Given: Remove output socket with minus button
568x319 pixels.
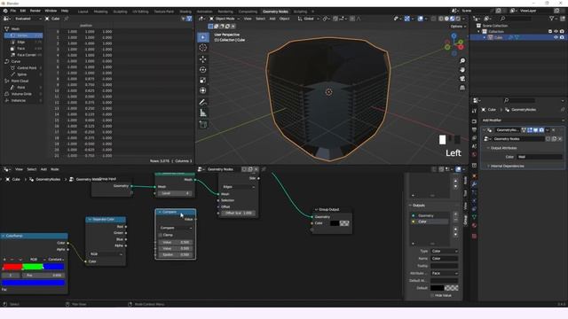Looking at the screenshot, I should tap(455, 220).
